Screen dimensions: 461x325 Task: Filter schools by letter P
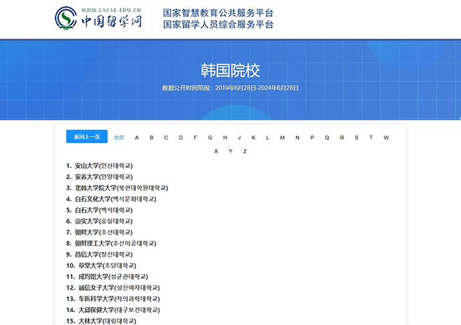(312, 138)
